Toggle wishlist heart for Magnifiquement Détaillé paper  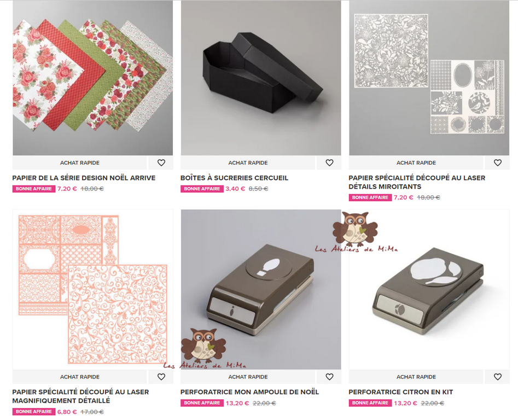161,377
